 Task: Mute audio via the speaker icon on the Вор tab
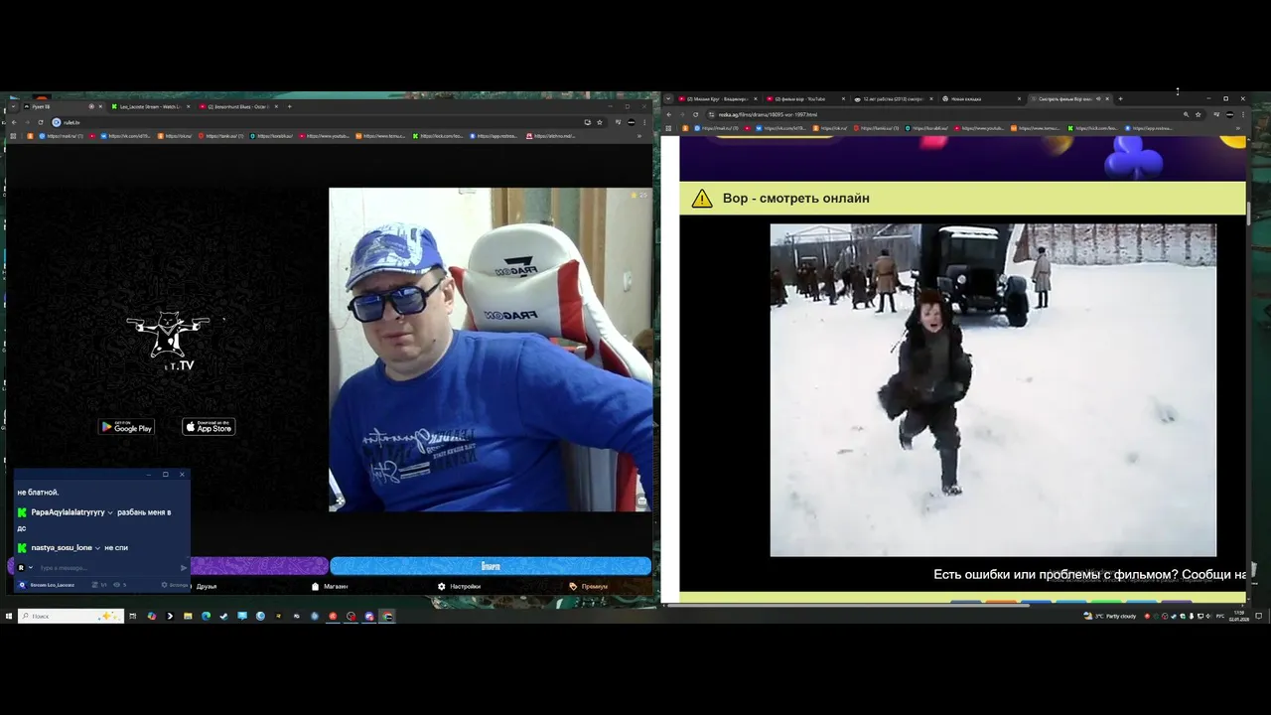click(x=1098, y=98)
